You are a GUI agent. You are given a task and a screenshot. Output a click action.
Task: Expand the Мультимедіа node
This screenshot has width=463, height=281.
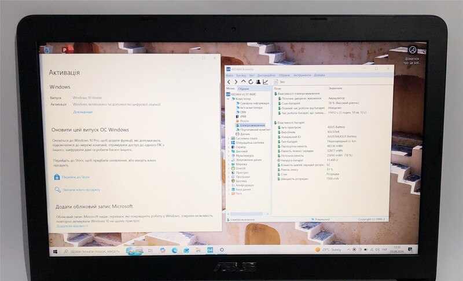228,155
